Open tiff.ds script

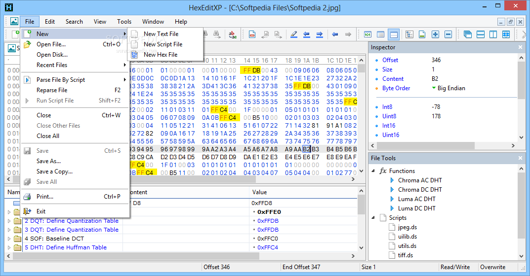pos(405,255)
